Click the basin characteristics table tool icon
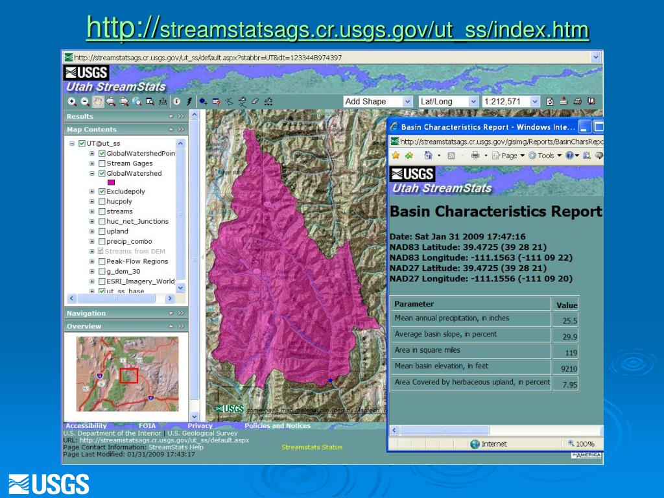 [217, 102]
